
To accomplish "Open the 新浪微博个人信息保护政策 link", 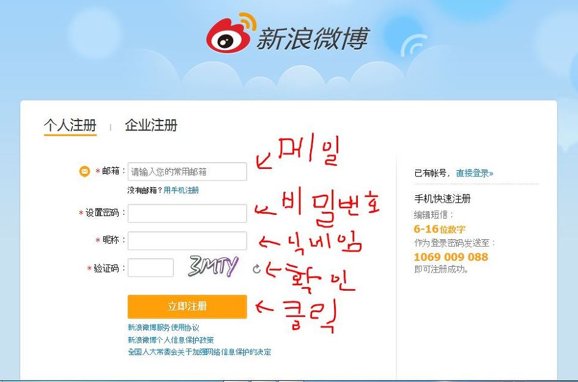I will click(x=171, y=340).
